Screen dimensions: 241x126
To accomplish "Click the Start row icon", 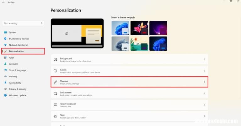I will coord(55,116).
